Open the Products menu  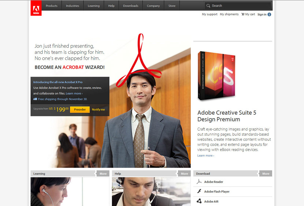(x=52, y=5)
